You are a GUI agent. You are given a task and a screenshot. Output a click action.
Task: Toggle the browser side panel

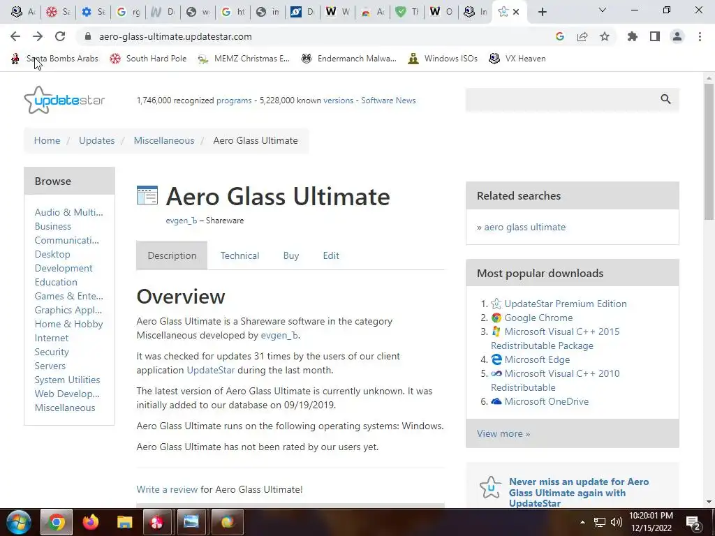[x=655, y=36]
